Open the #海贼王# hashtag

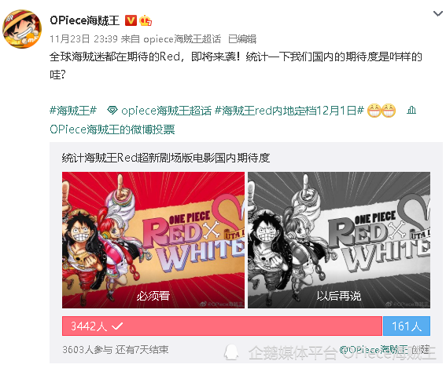tap(73, 111)
